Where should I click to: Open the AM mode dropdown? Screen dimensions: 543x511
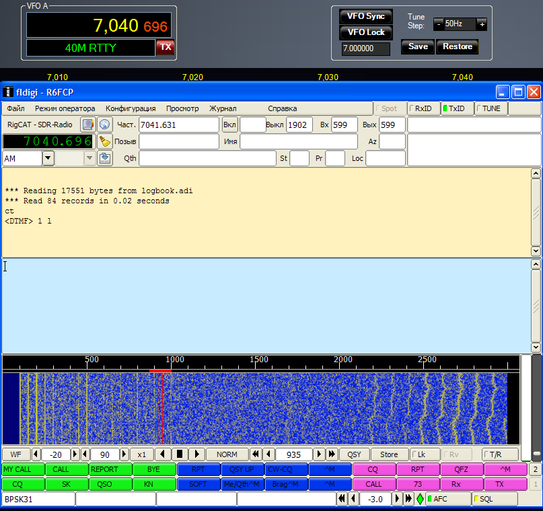coord(48,158)
